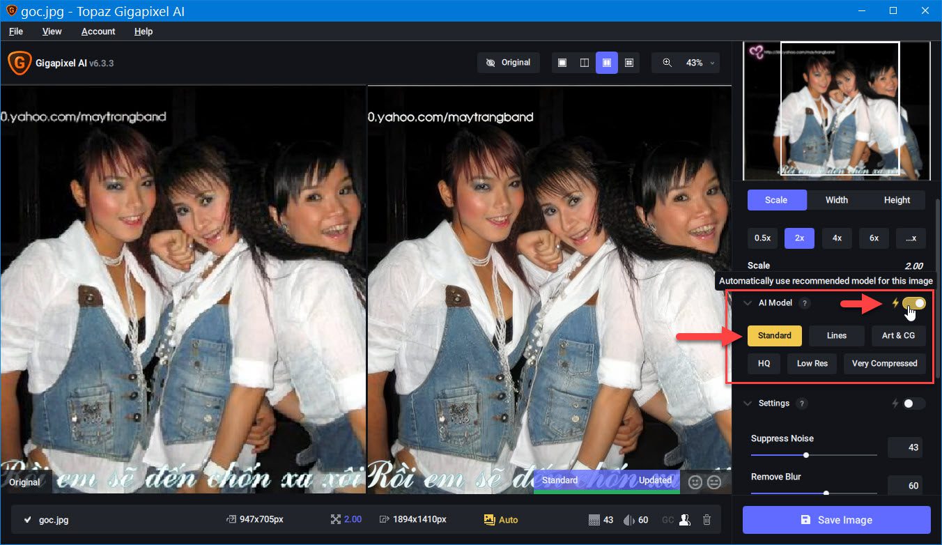Delete goc.jpg with trash icon
The width and height of the screenshot is (942, 545).
pos(706,520)
